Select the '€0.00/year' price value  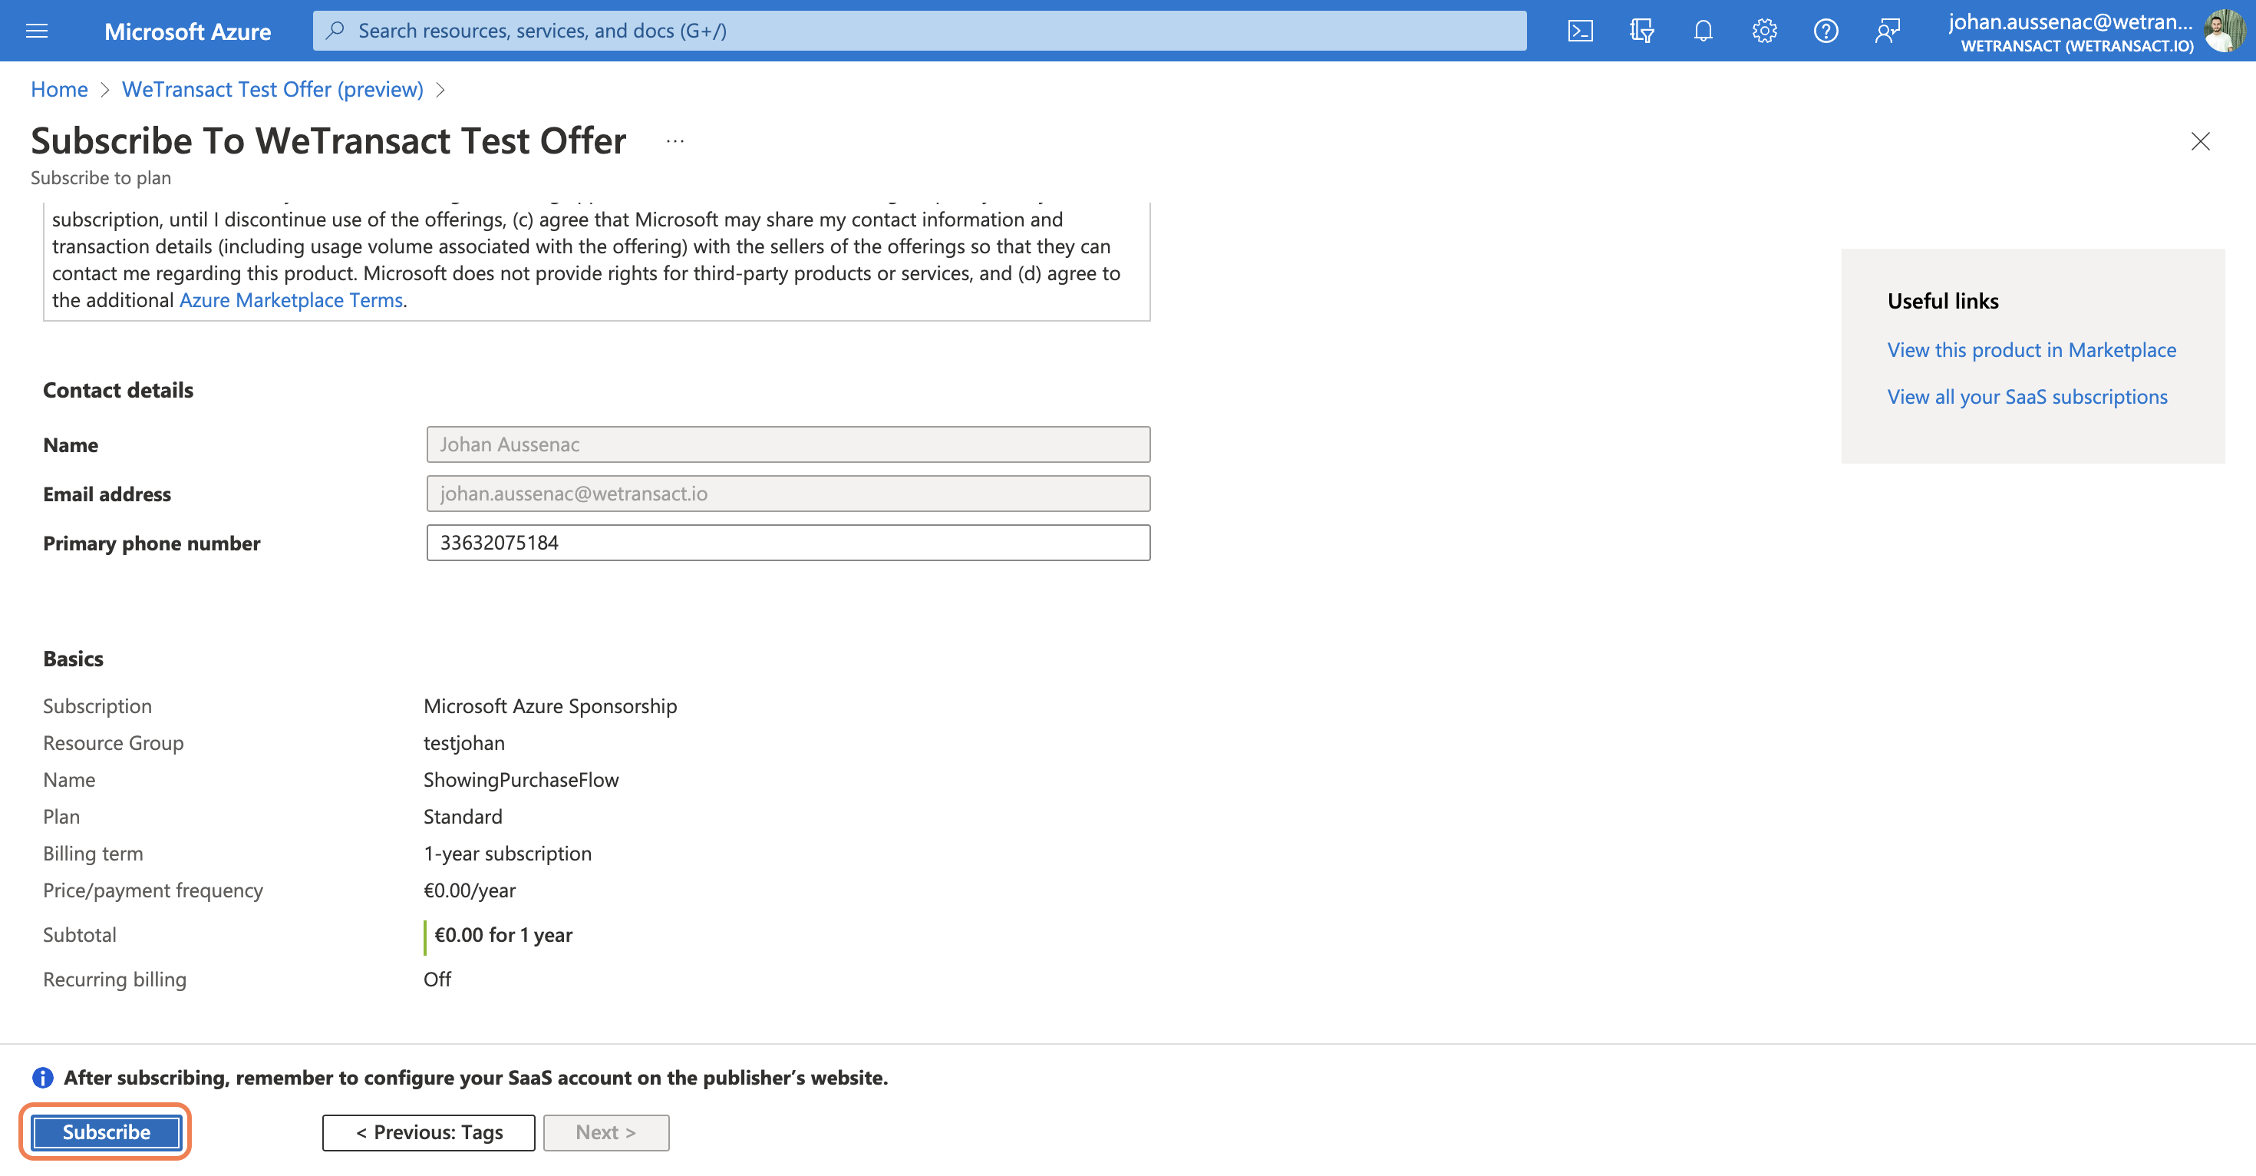click(470, 890)
